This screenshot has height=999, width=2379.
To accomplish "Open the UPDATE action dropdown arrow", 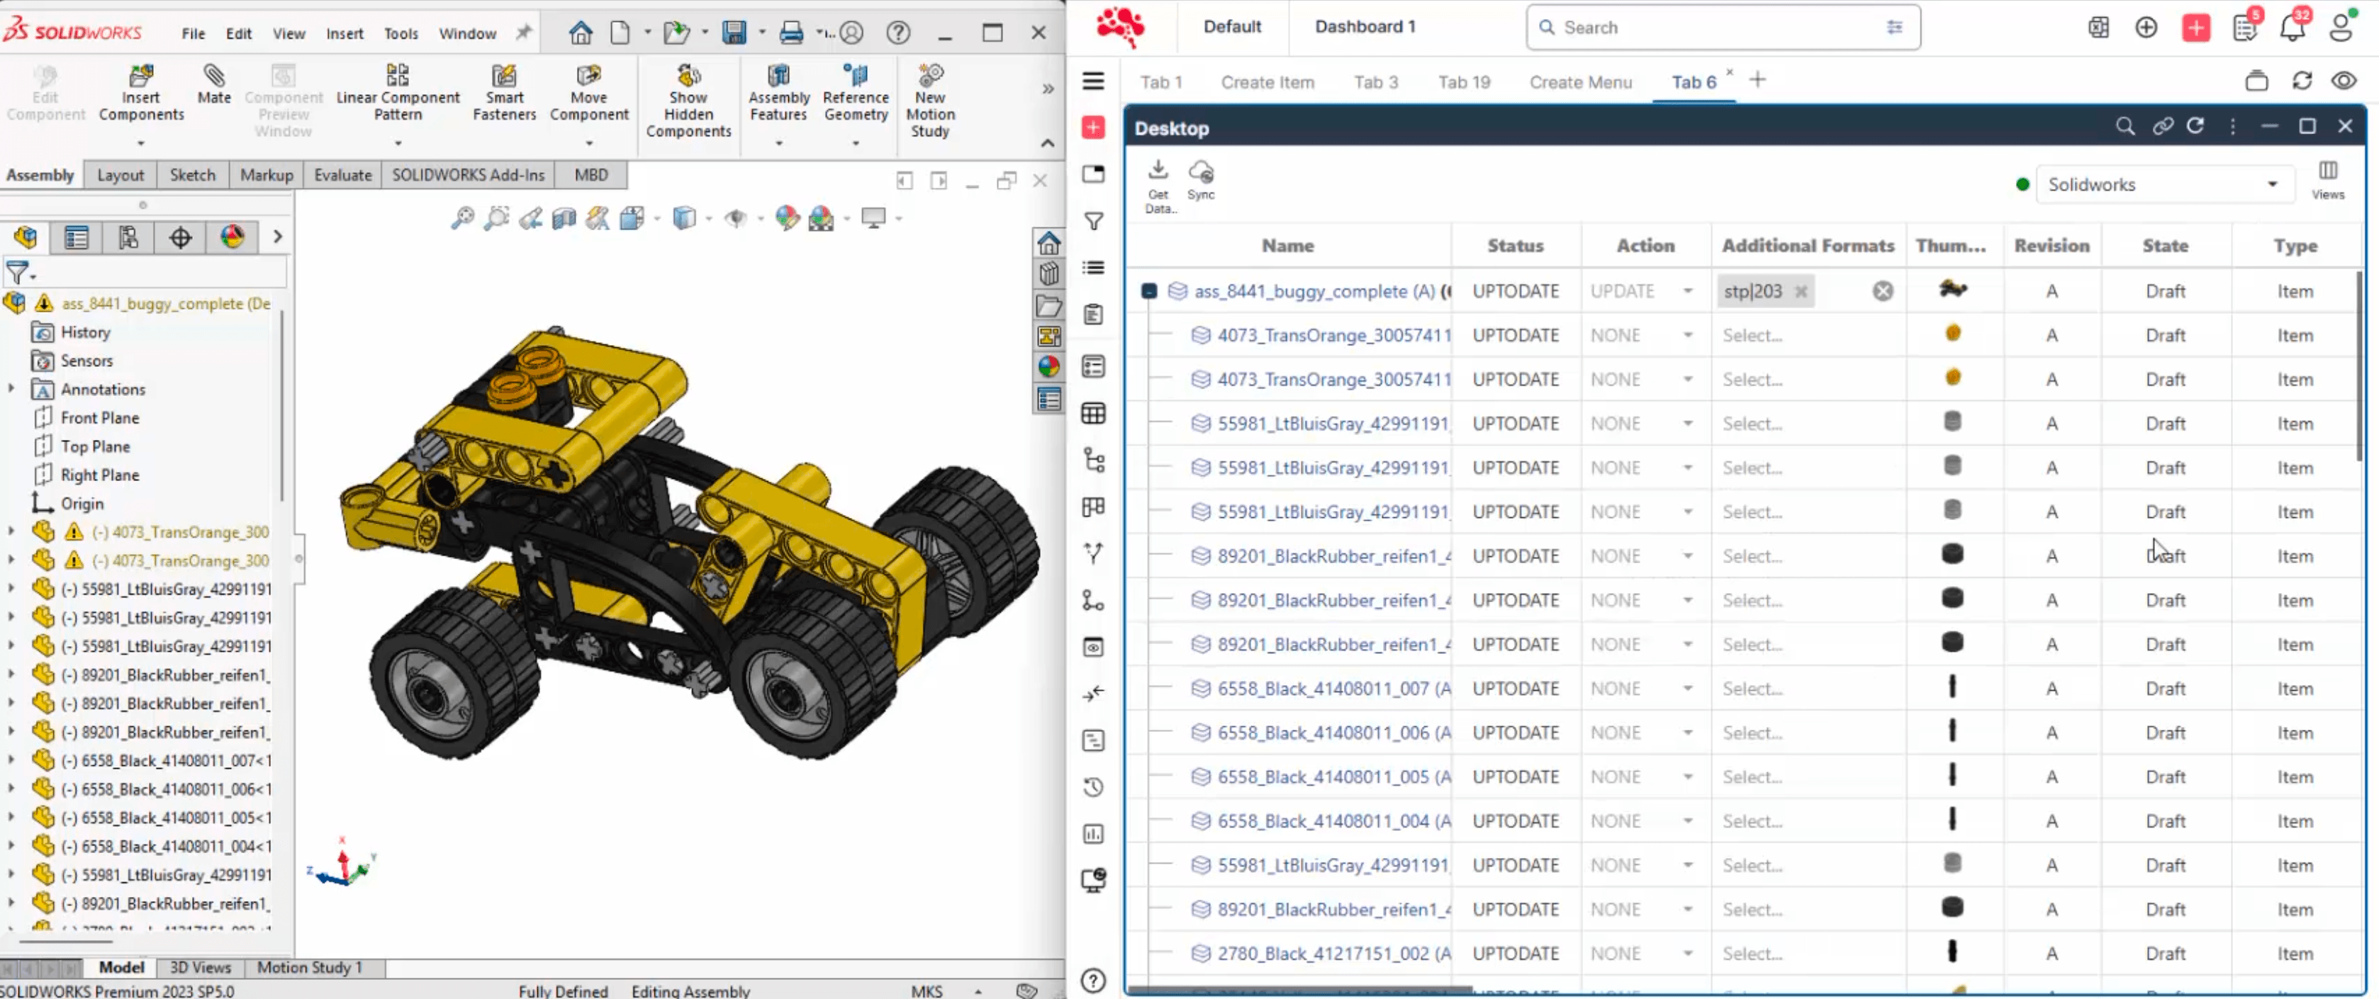I will pyautogui.click(x=1687, y=292).
